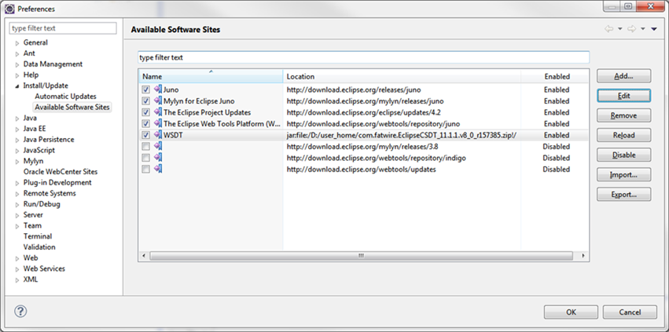669x332 pixels.
Task: Click the repository icon beside The Eclipse Project Updates
Action: tap(158, 112)
